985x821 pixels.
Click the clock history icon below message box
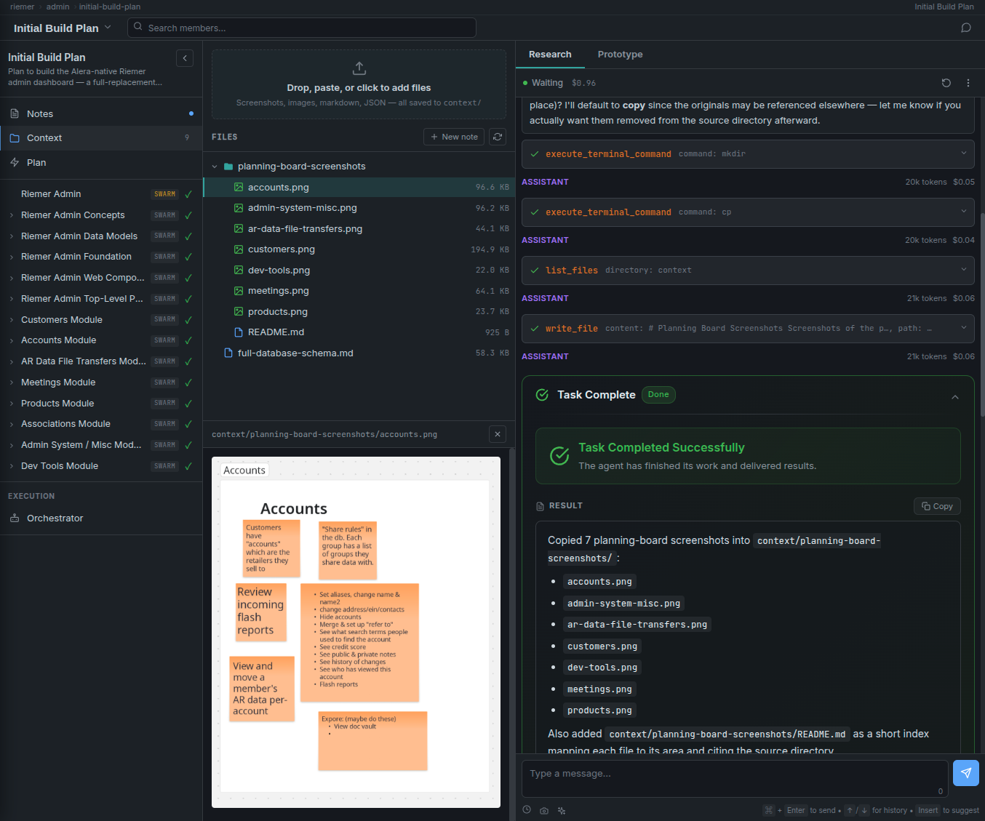[527, 810]
